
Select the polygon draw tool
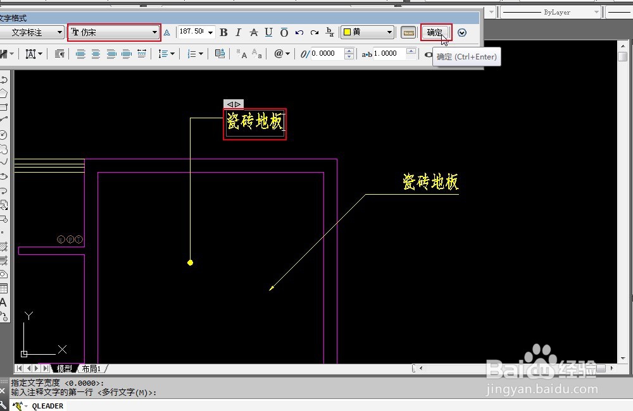[x=4, y=93]
